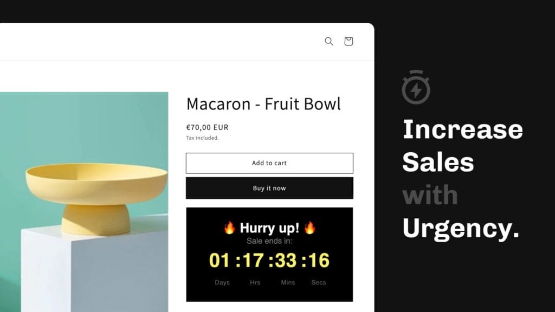The height and width of the screenshot is (312, 555).
Task: Open the store search with the magnifier icon
Action: click(328, 41)
